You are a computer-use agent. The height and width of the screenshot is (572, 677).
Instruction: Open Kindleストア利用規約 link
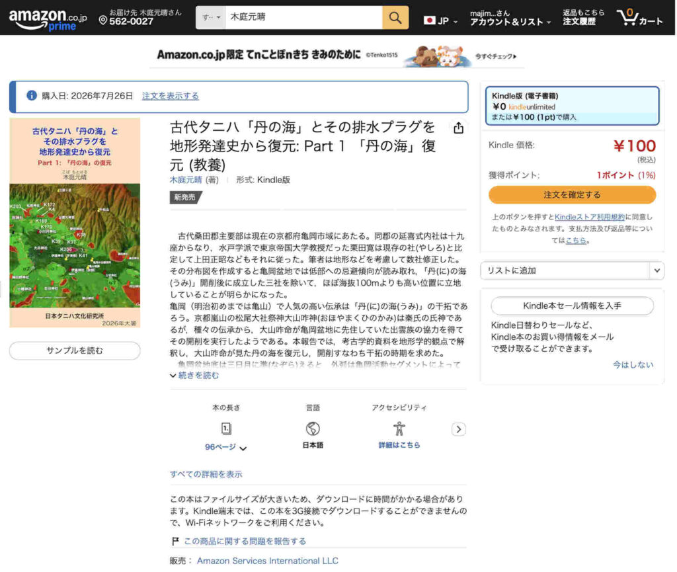pos(589,217)
